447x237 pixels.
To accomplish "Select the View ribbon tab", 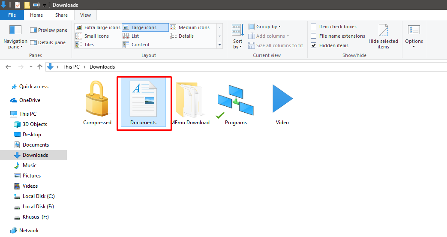I will point(85,15).
